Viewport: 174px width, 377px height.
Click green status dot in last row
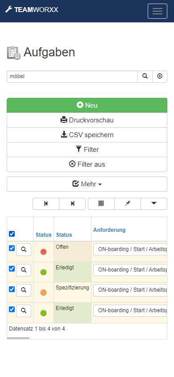43,313
